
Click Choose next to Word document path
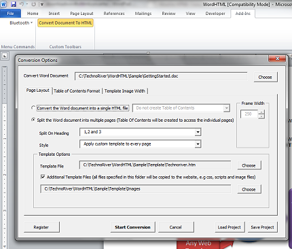[266, 77]
